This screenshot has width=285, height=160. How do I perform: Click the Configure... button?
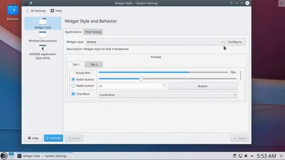click(236, 42)
